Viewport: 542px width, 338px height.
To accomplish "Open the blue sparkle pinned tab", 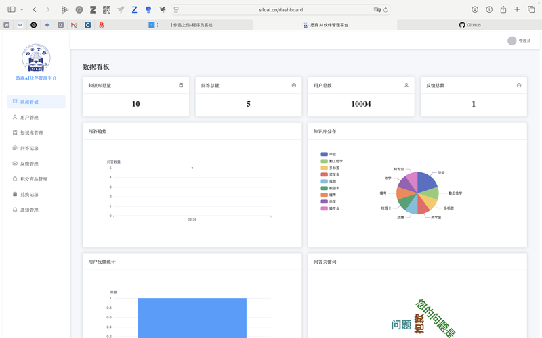I will (x=47, y=25).
